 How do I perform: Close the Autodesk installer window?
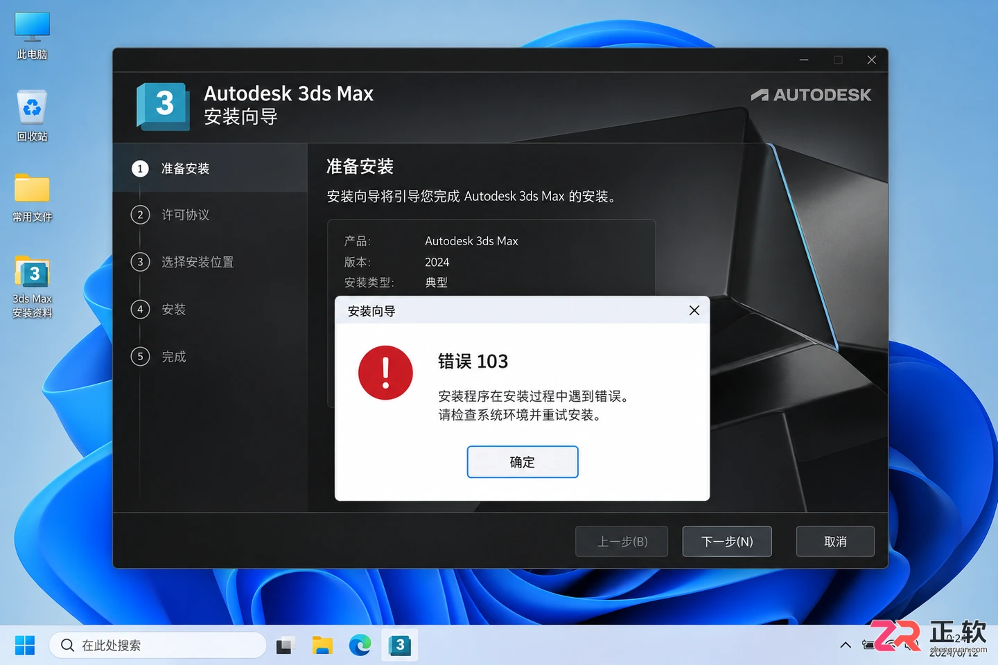pyautogui.click(x=872, y=60)
